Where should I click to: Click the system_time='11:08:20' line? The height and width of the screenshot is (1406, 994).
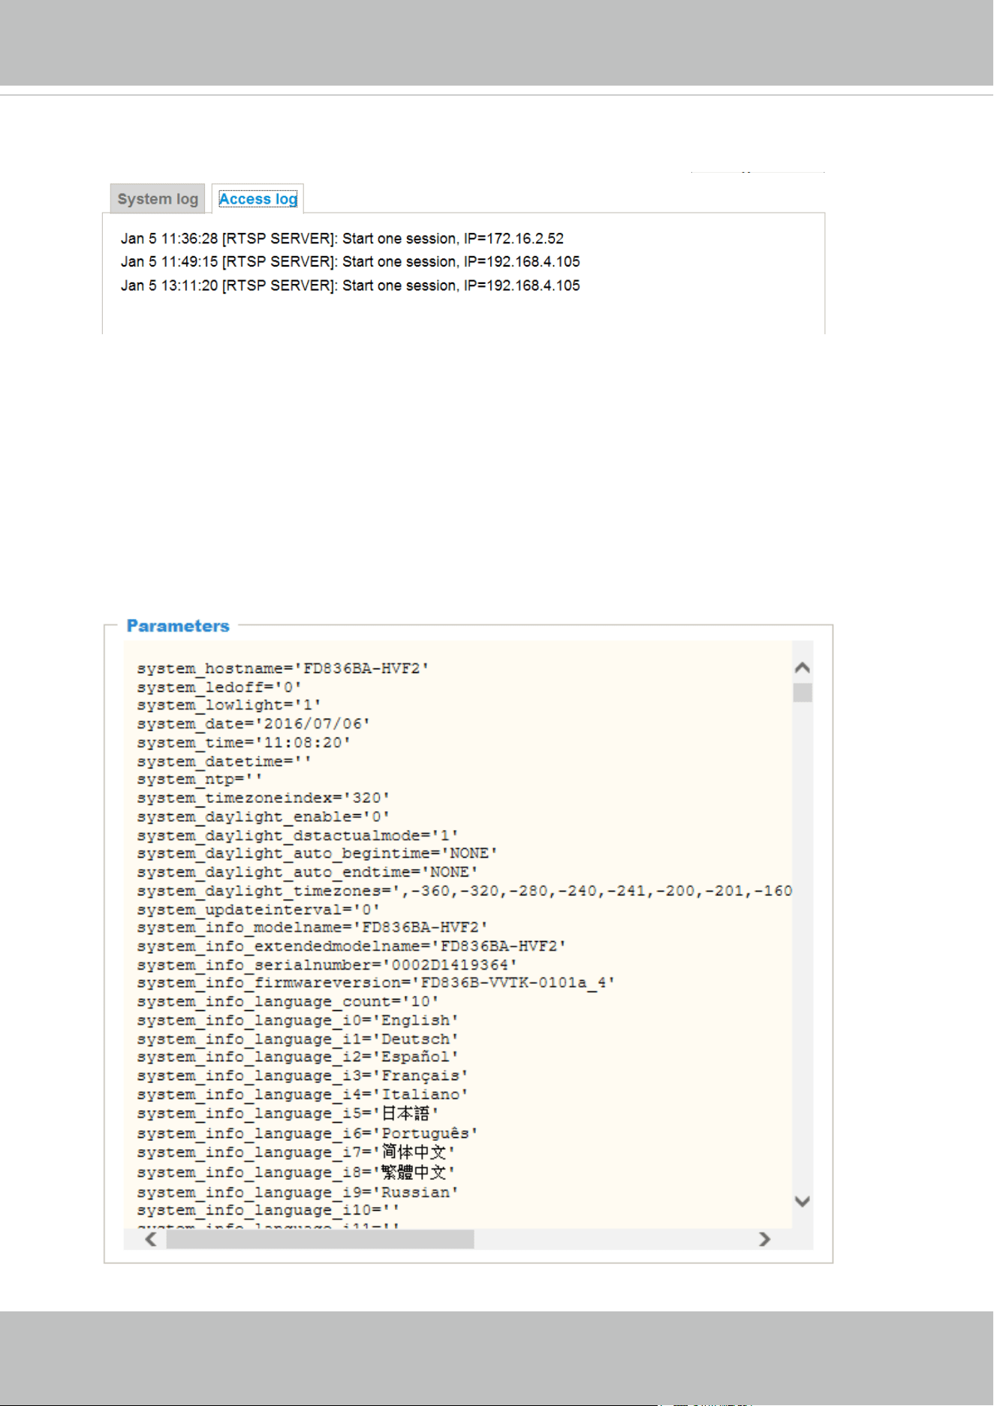point(244,743)
